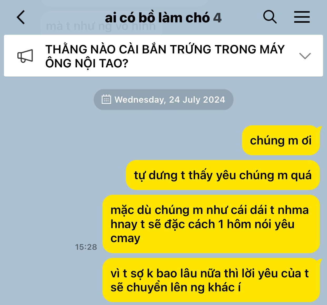This screenshot has height=305, width=327.
Task: Tap the word 'cmay' in the third bubble
Action: coord(125,238)
